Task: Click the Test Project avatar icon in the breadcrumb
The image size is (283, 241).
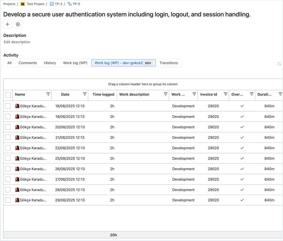Action: [x=22, y=4]
